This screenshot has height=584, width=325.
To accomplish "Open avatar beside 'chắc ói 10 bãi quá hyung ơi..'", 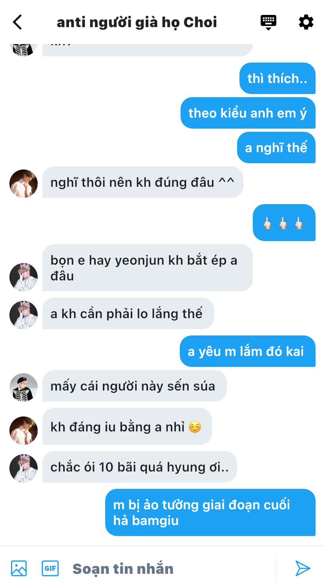I will point(24,468).
